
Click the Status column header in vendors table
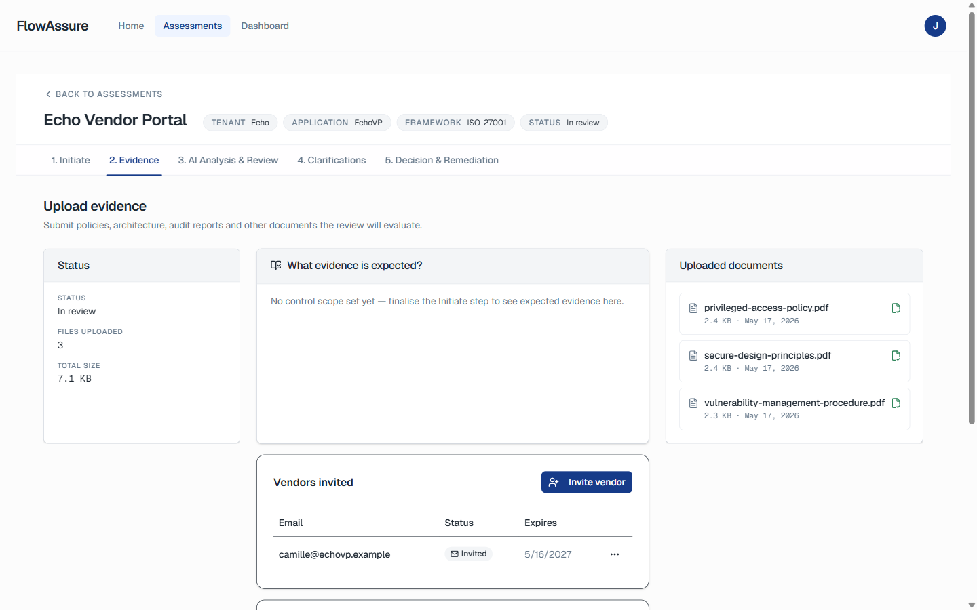pos(459,523)
